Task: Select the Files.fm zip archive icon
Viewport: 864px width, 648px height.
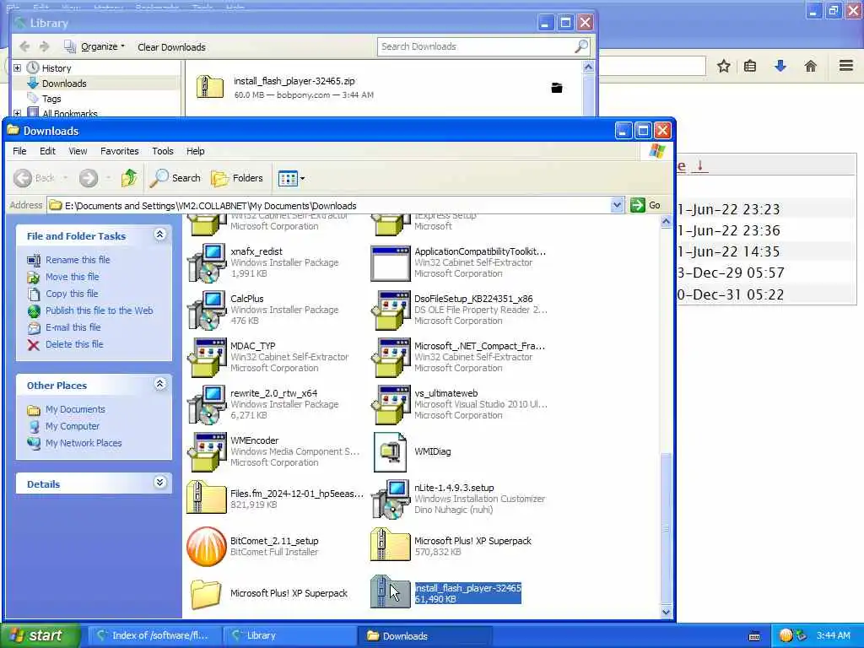Action: pos(206,497)
